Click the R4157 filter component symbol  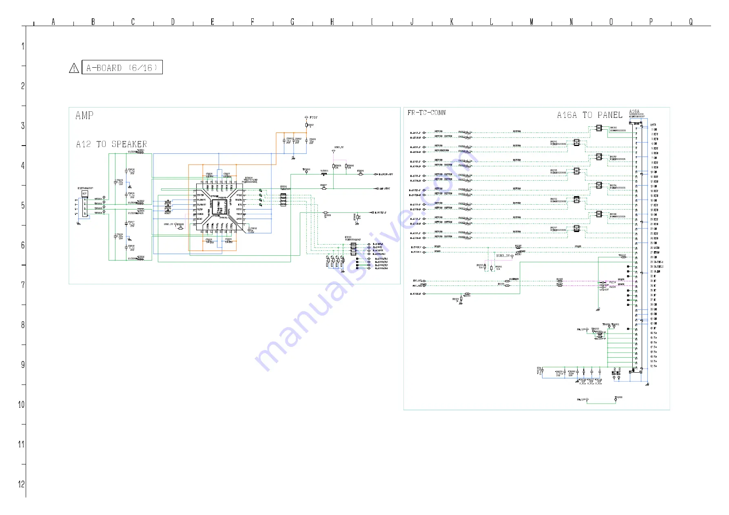click(x=576, y=228)
